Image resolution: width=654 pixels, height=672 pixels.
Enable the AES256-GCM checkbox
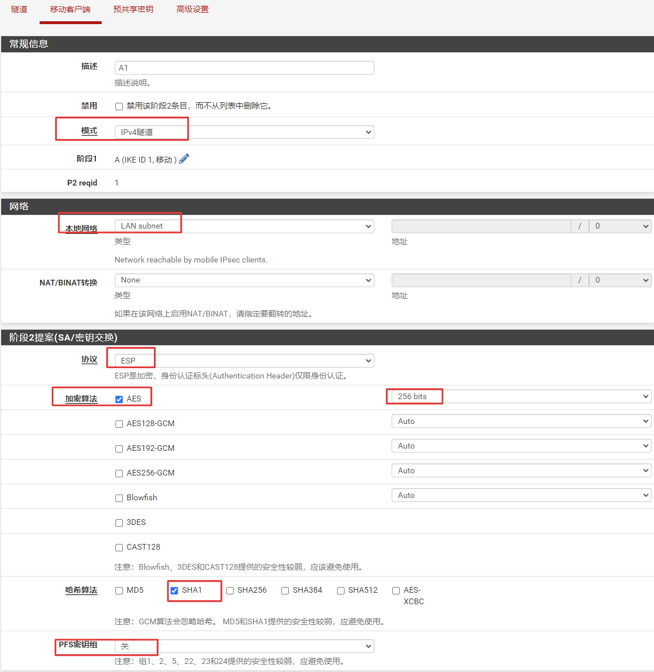pyautogui.click(x=119, y=473)
